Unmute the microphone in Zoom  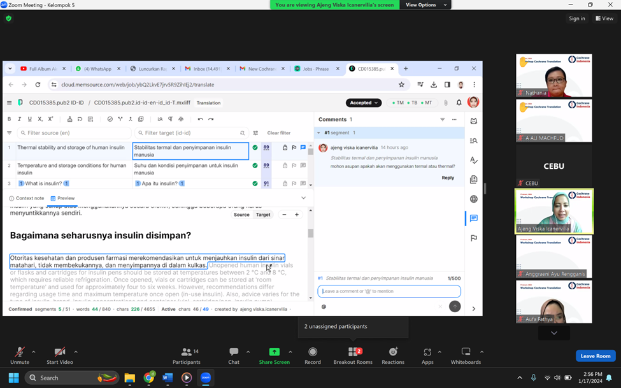tap(20, 352)
